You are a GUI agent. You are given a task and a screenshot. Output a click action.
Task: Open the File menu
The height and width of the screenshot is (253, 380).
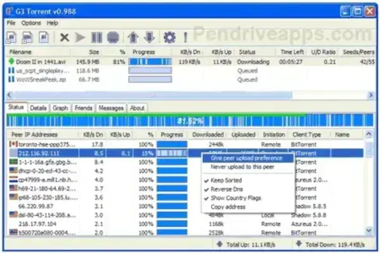pos(11,23)
